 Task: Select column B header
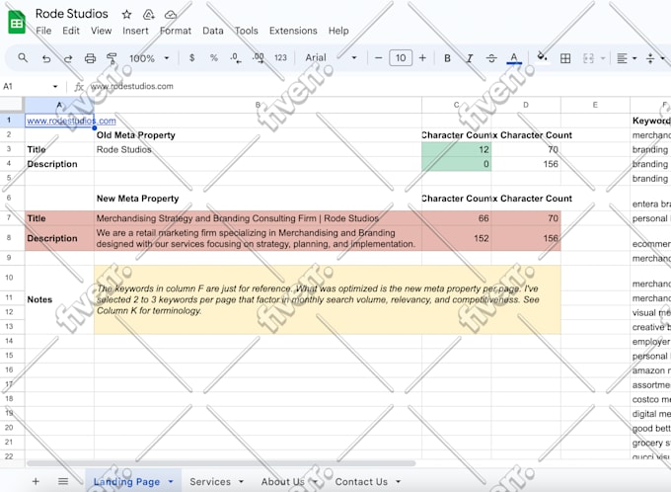click(x=258, y=105)
